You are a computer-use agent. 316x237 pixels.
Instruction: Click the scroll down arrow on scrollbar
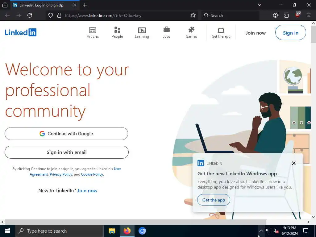pyautogui.click(x=313, y=217)
